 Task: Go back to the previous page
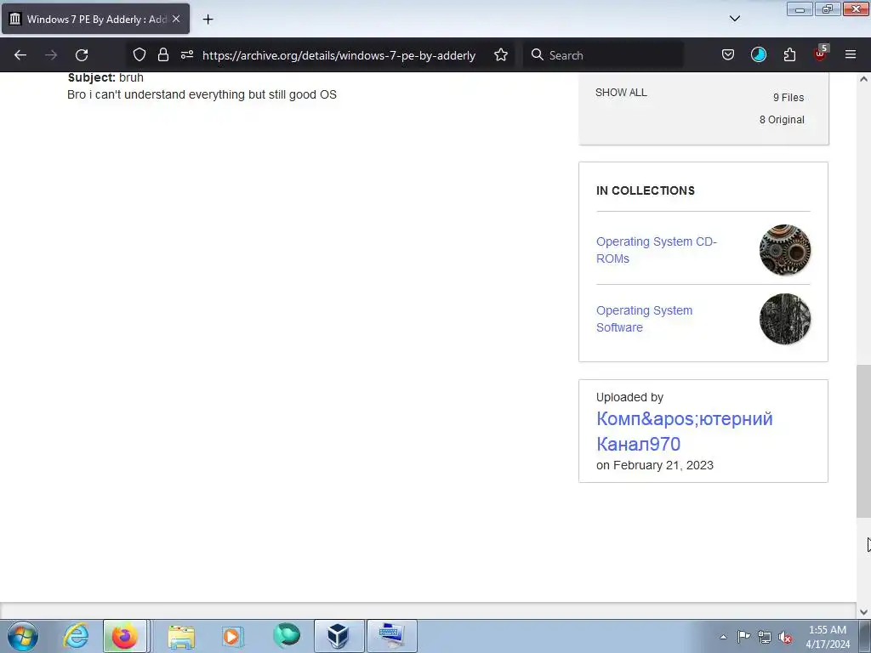pos(20,55)
